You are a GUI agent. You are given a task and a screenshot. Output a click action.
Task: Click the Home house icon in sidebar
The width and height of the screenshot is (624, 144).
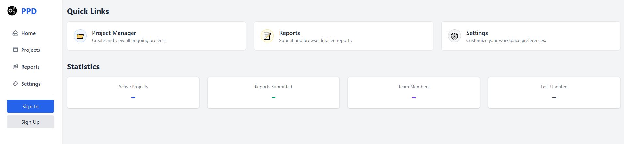click(15, 33)
